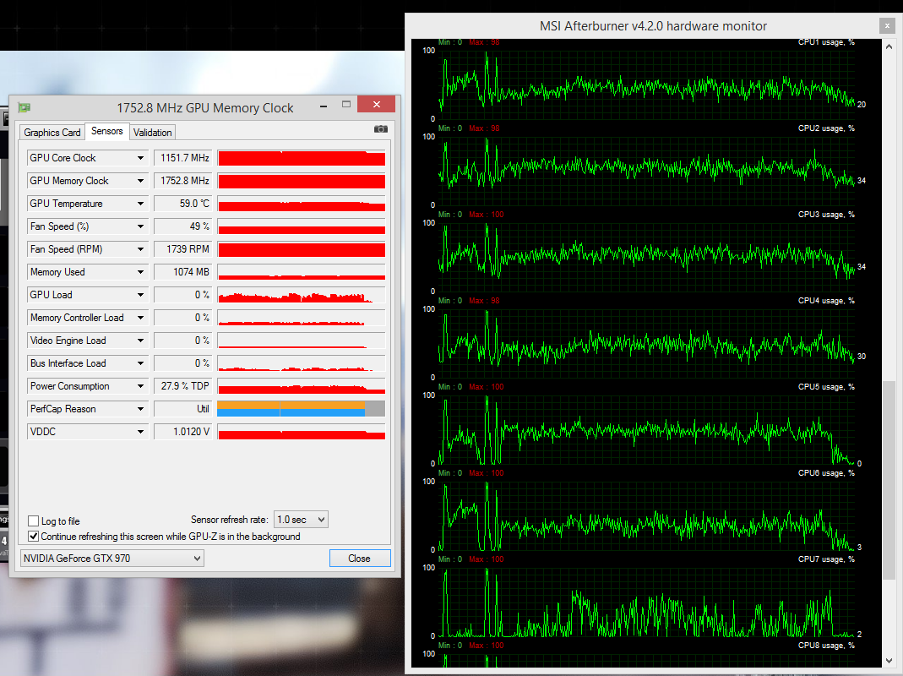Click the MSI Afterburner hardware monitor title

653,26
